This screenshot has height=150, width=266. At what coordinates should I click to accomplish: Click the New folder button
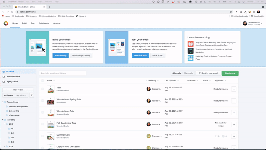(x=18, y=90)
